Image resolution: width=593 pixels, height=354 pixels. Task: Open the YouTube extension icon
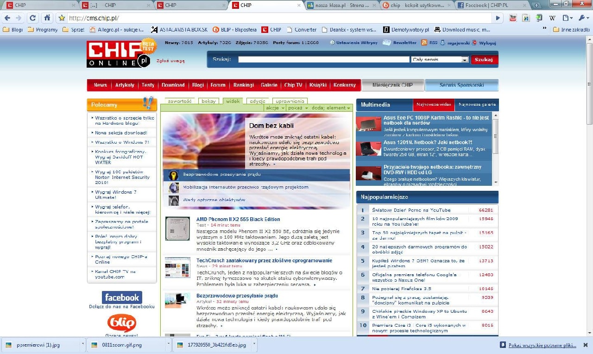click(x=513, y=18)
